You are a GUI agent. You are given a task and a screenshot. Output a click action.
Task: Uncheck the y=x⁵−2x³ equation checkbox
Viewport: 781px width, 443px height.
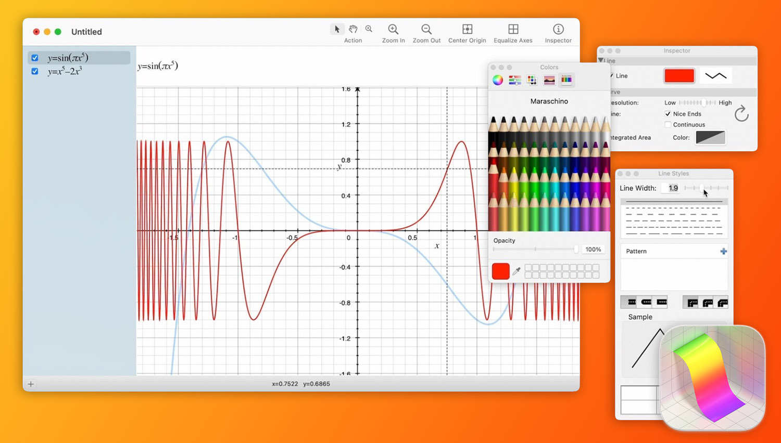tap(35, 71)
